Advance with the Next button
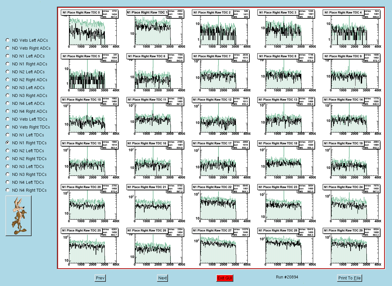This screenshot has height=286, width=392. pyautogui.click(x=163, y=278)
